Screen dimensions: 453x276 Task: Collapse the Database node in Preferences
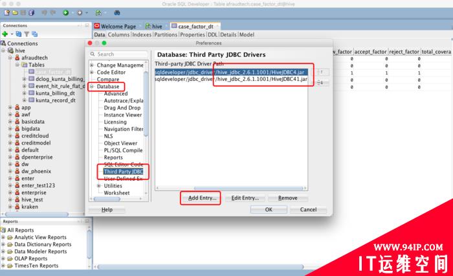tap(92, 87)
